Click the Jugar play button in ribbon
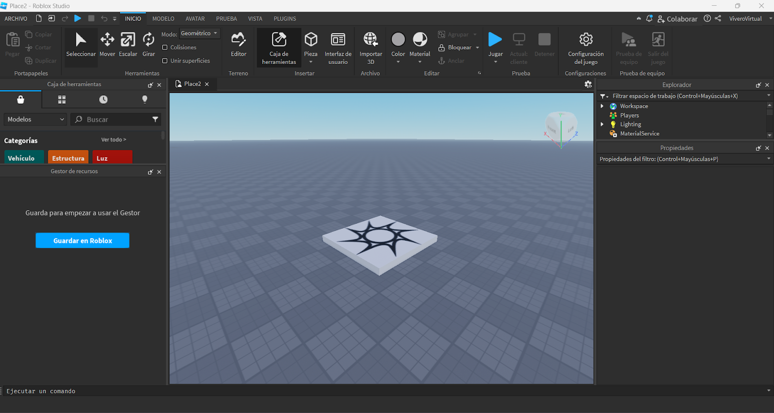This screenshot has width=774, height=413. coord(495,44)
